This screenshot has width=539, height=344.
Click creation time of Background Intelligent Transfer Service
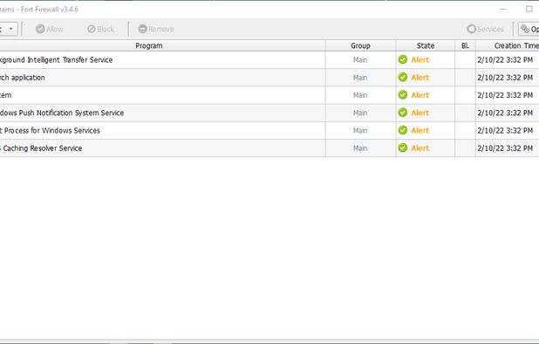(505, 60)
